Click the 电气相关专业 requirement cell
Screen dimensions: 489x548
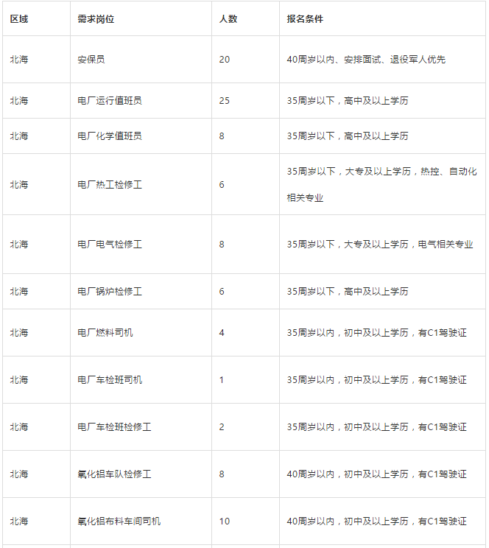tap(446, 245)
